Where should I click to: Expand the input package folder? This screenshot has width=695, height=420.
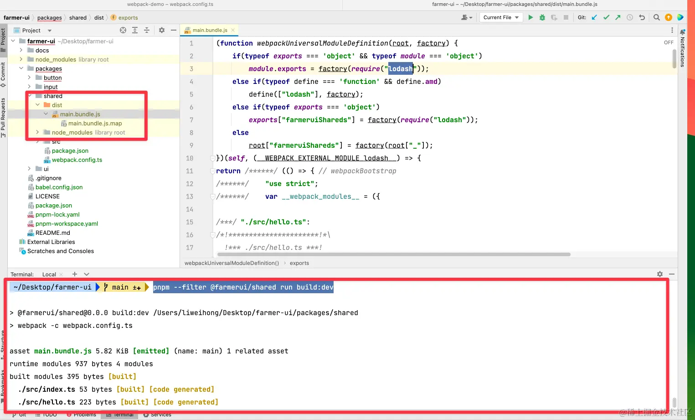pos(29,87)
